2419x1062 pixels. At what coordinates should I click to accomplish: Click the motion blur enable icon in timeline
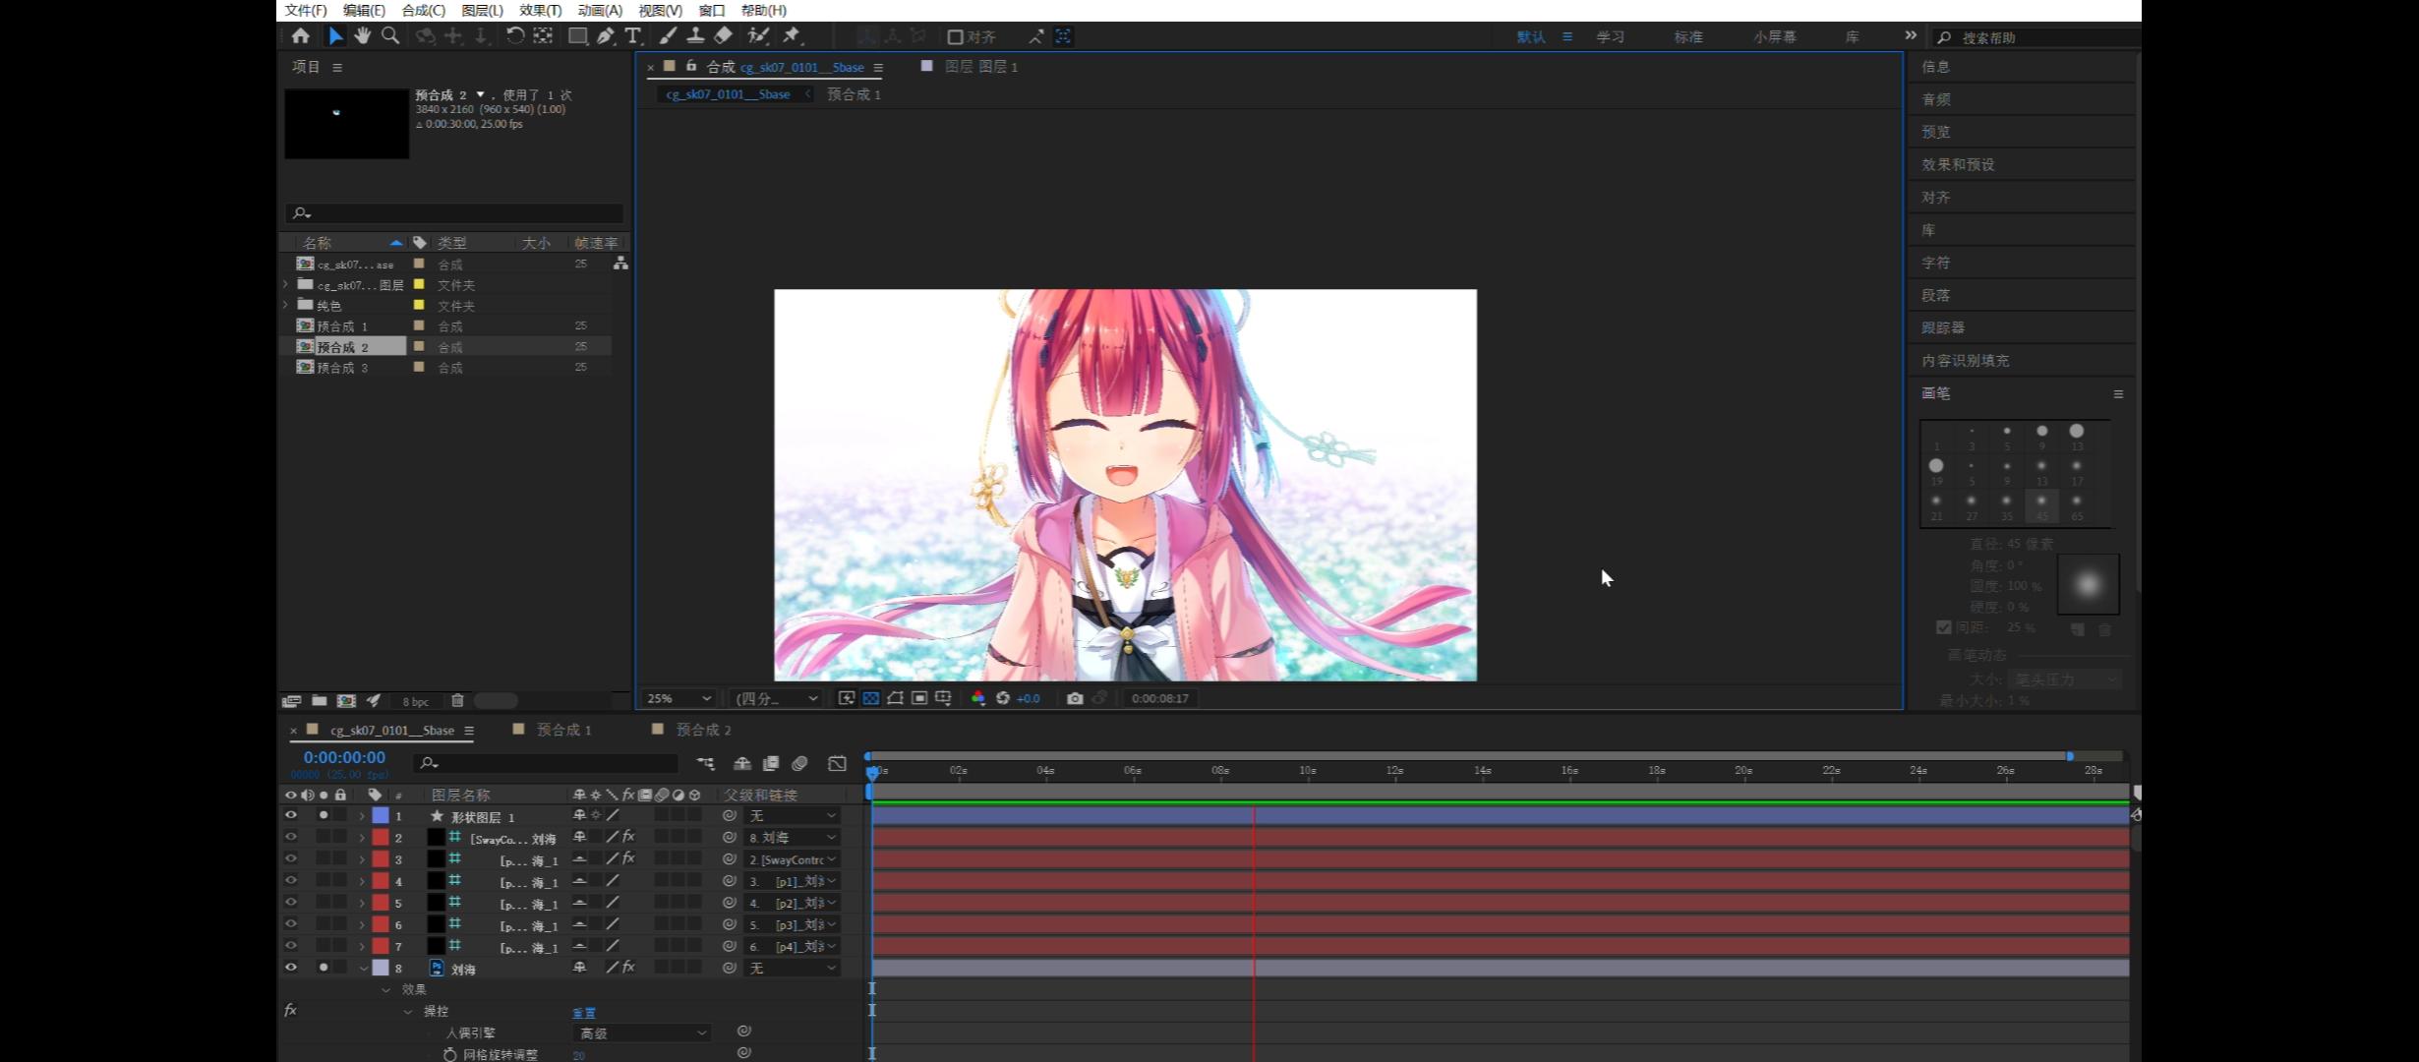coord(799,763)
